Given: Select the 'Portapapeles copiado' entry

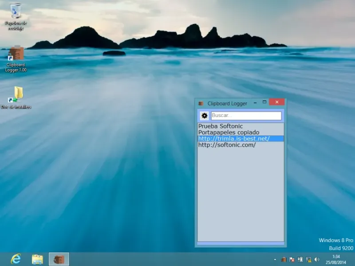Looking at the screenshot, I should point(229,133).
